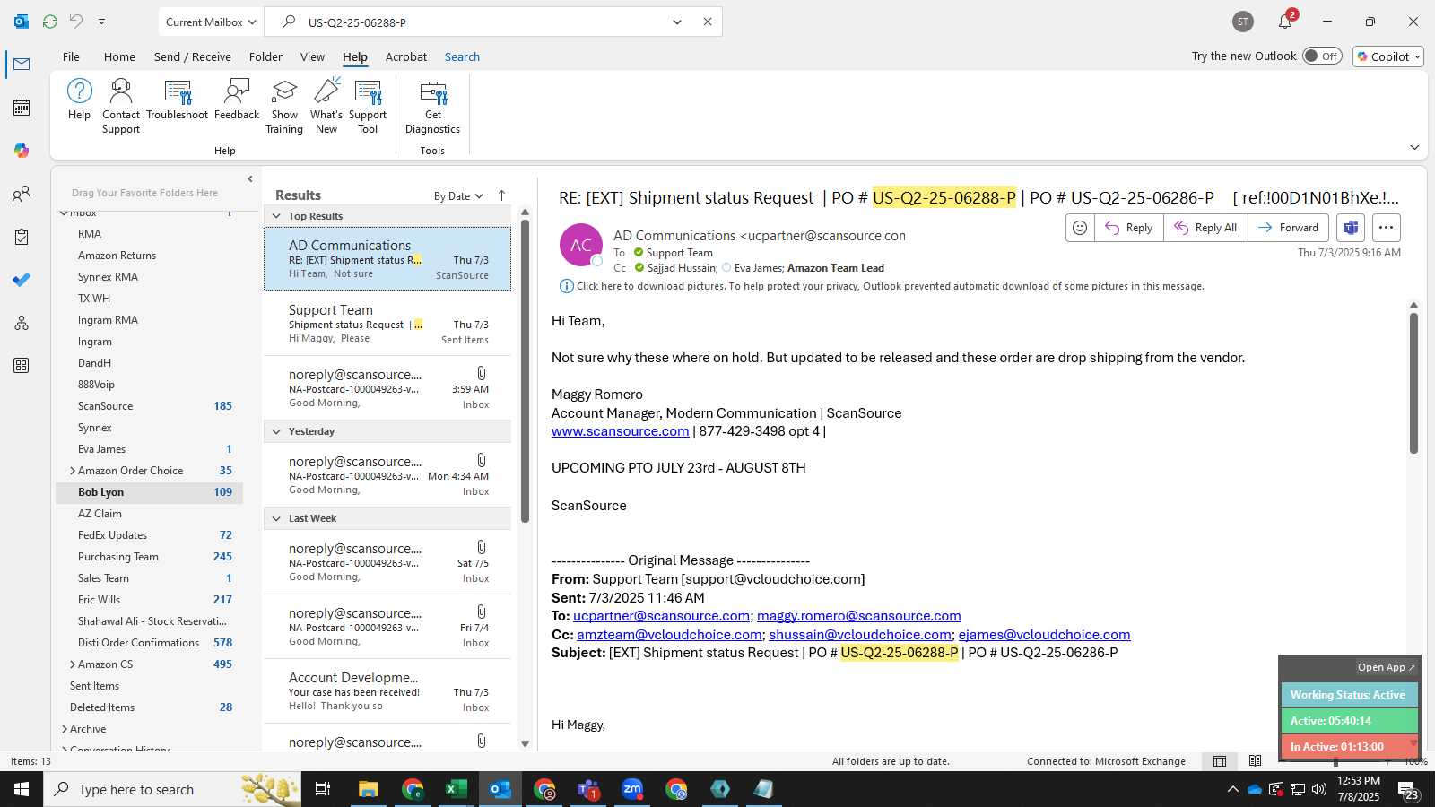Open Tasks clipboard icon in the sidebar
This screenshot has height=807, width=1435.
click(x=22, y=237)
